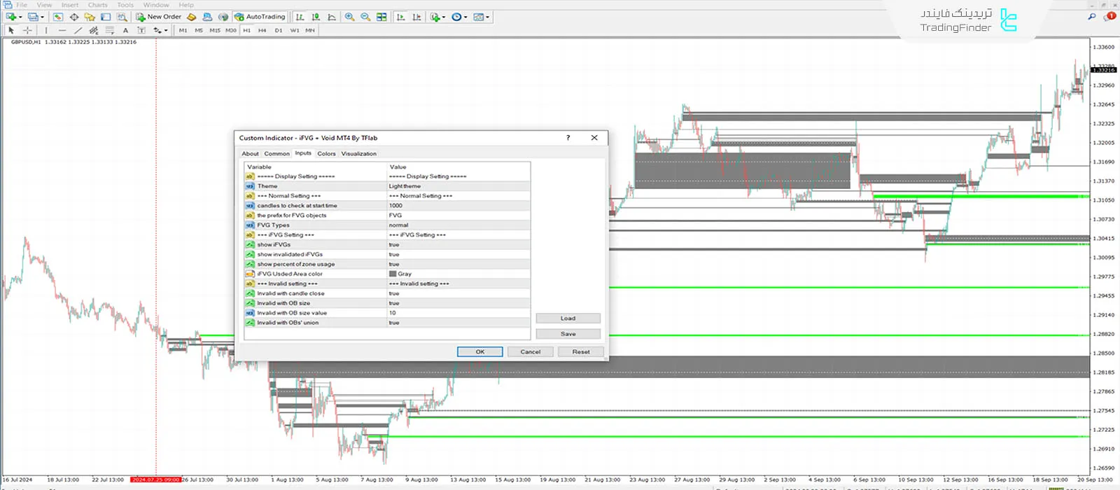Select the trendline drawing tool
1120x490 pixels.
78,30
